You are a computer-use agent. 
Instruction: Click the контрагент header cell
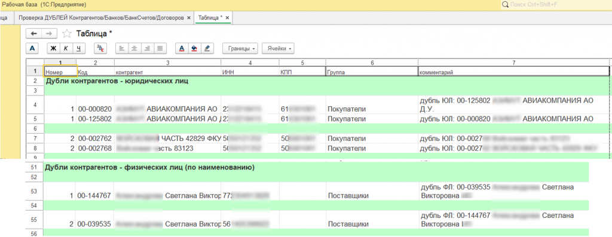(x=167, y=72)
